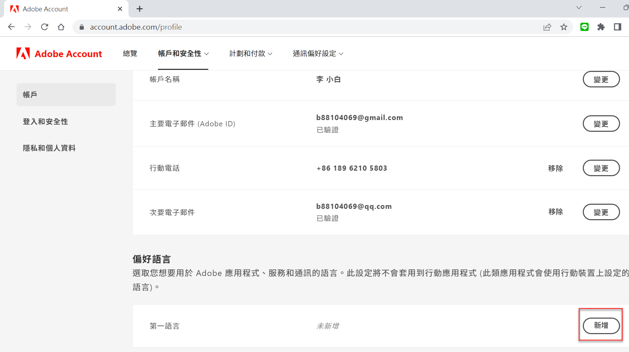Screen dimensions: 629x352
Task: Click 已驗證 under the gmail address
Action: pyautogui.click(x=328, y=130)
